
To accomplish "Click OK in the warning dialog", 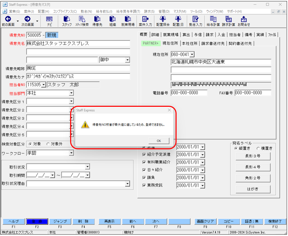I will 159,141.
